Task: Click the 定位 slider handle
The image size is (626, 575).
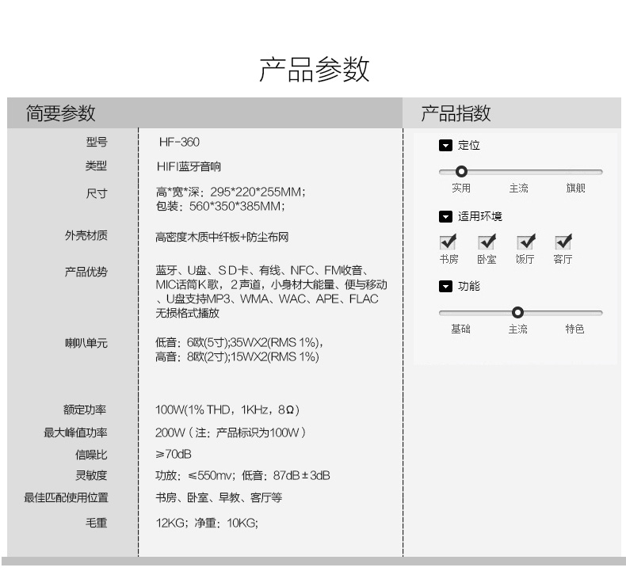Action: click(461, 171)
